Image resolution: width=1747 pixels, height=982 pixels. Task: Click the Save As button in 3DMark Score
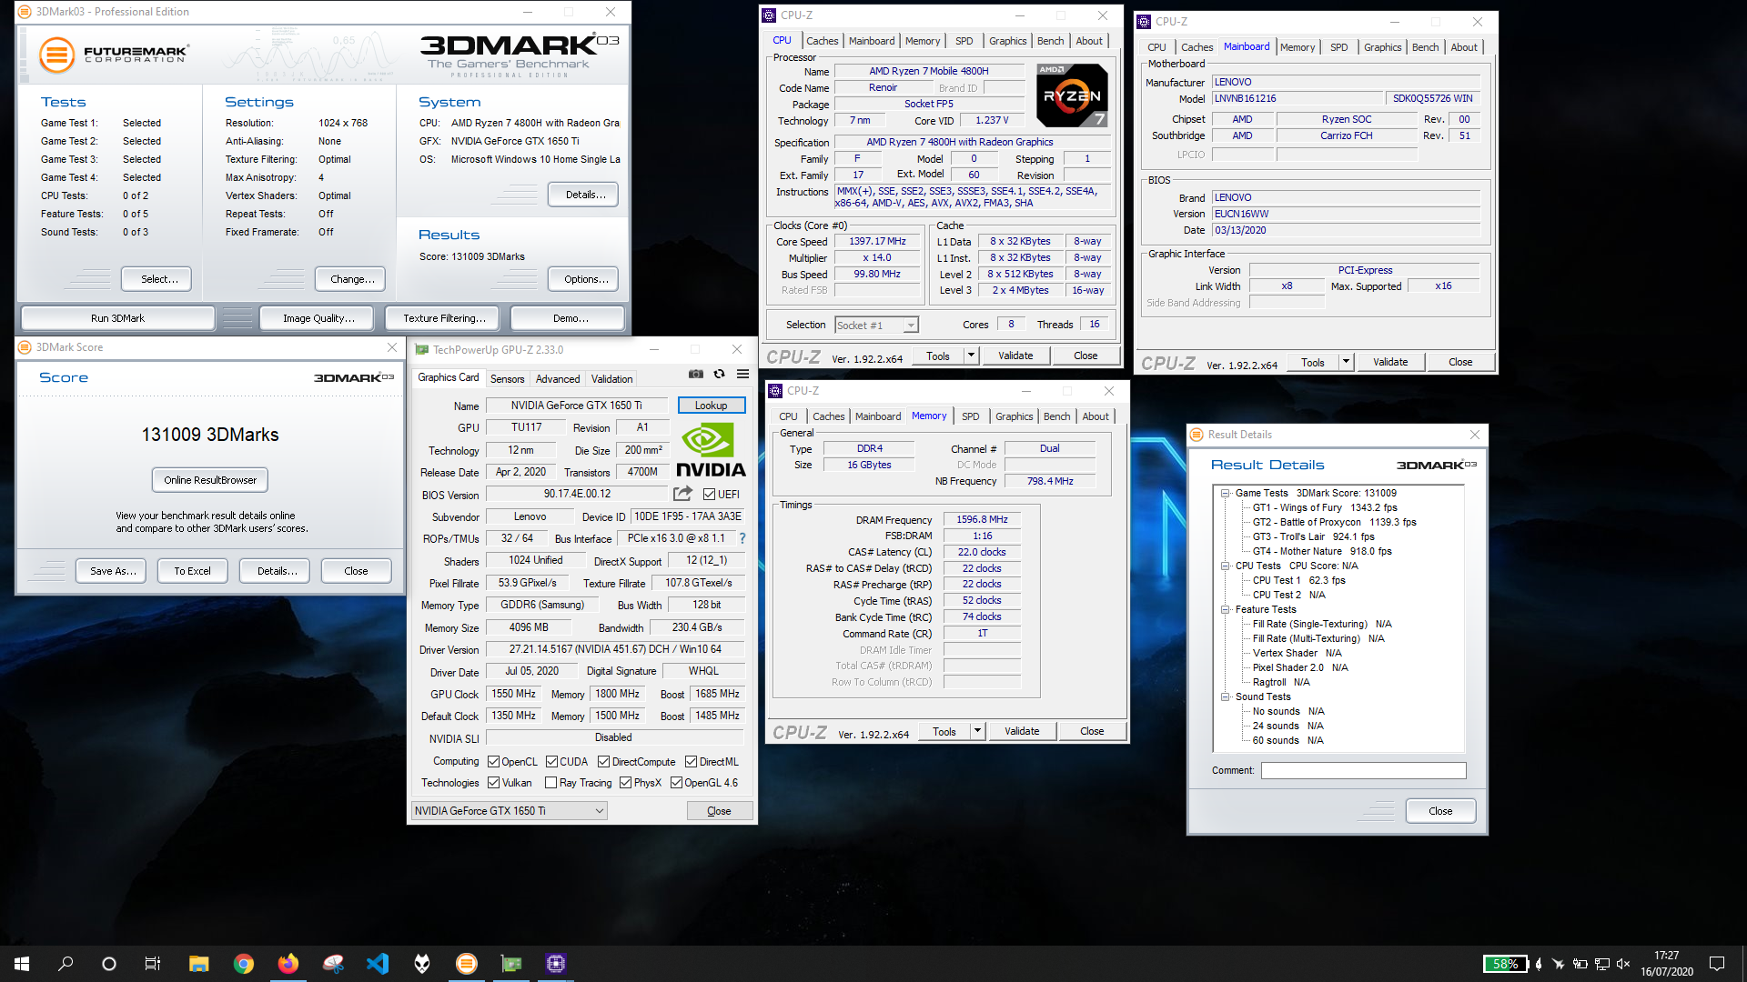(113, 571)
